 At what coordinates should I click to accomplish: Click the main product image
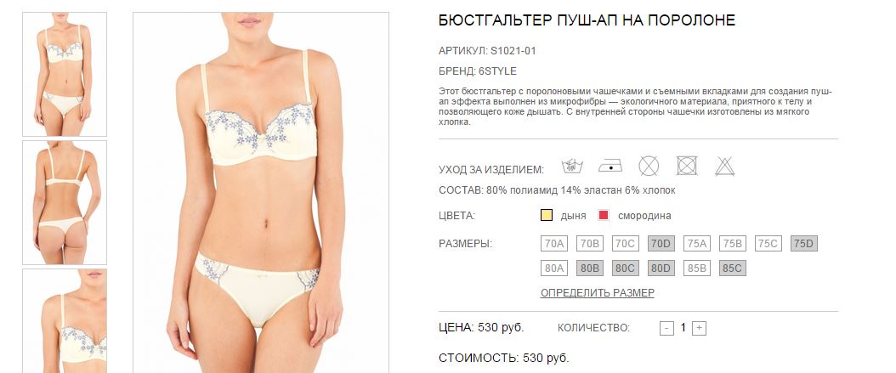point(261,193)
